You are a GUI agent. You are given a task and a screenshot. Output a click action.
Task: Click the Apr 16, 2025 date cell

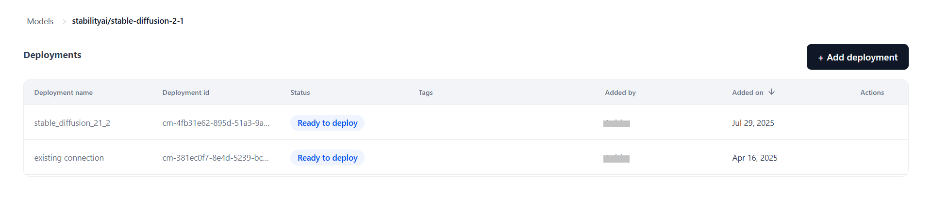755,158
